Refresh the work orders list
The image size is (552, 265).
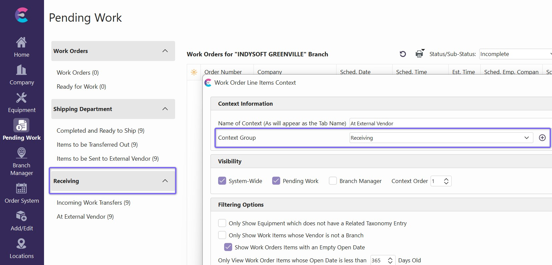tap(403, 54)
